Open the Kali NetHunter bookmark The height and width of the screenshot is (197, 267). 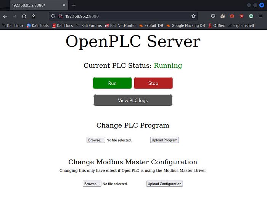[x=121, y=25]
